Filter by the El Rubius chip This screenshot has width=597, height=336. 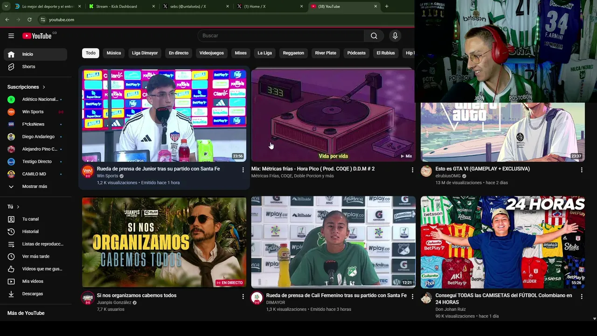(x=386, y=53)
